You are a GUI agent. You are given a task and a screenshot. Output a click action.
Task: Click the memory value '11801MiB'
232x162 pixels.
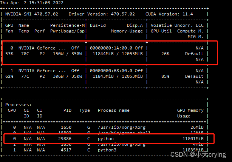point(193,139)
